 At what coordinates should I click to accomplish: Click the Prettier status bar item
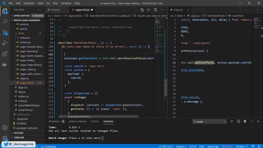[242, 146]
